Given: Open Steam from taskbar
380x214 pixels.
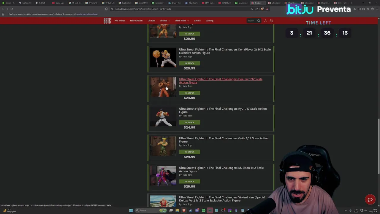Looking at the screenshot, I should coord(190,210).
